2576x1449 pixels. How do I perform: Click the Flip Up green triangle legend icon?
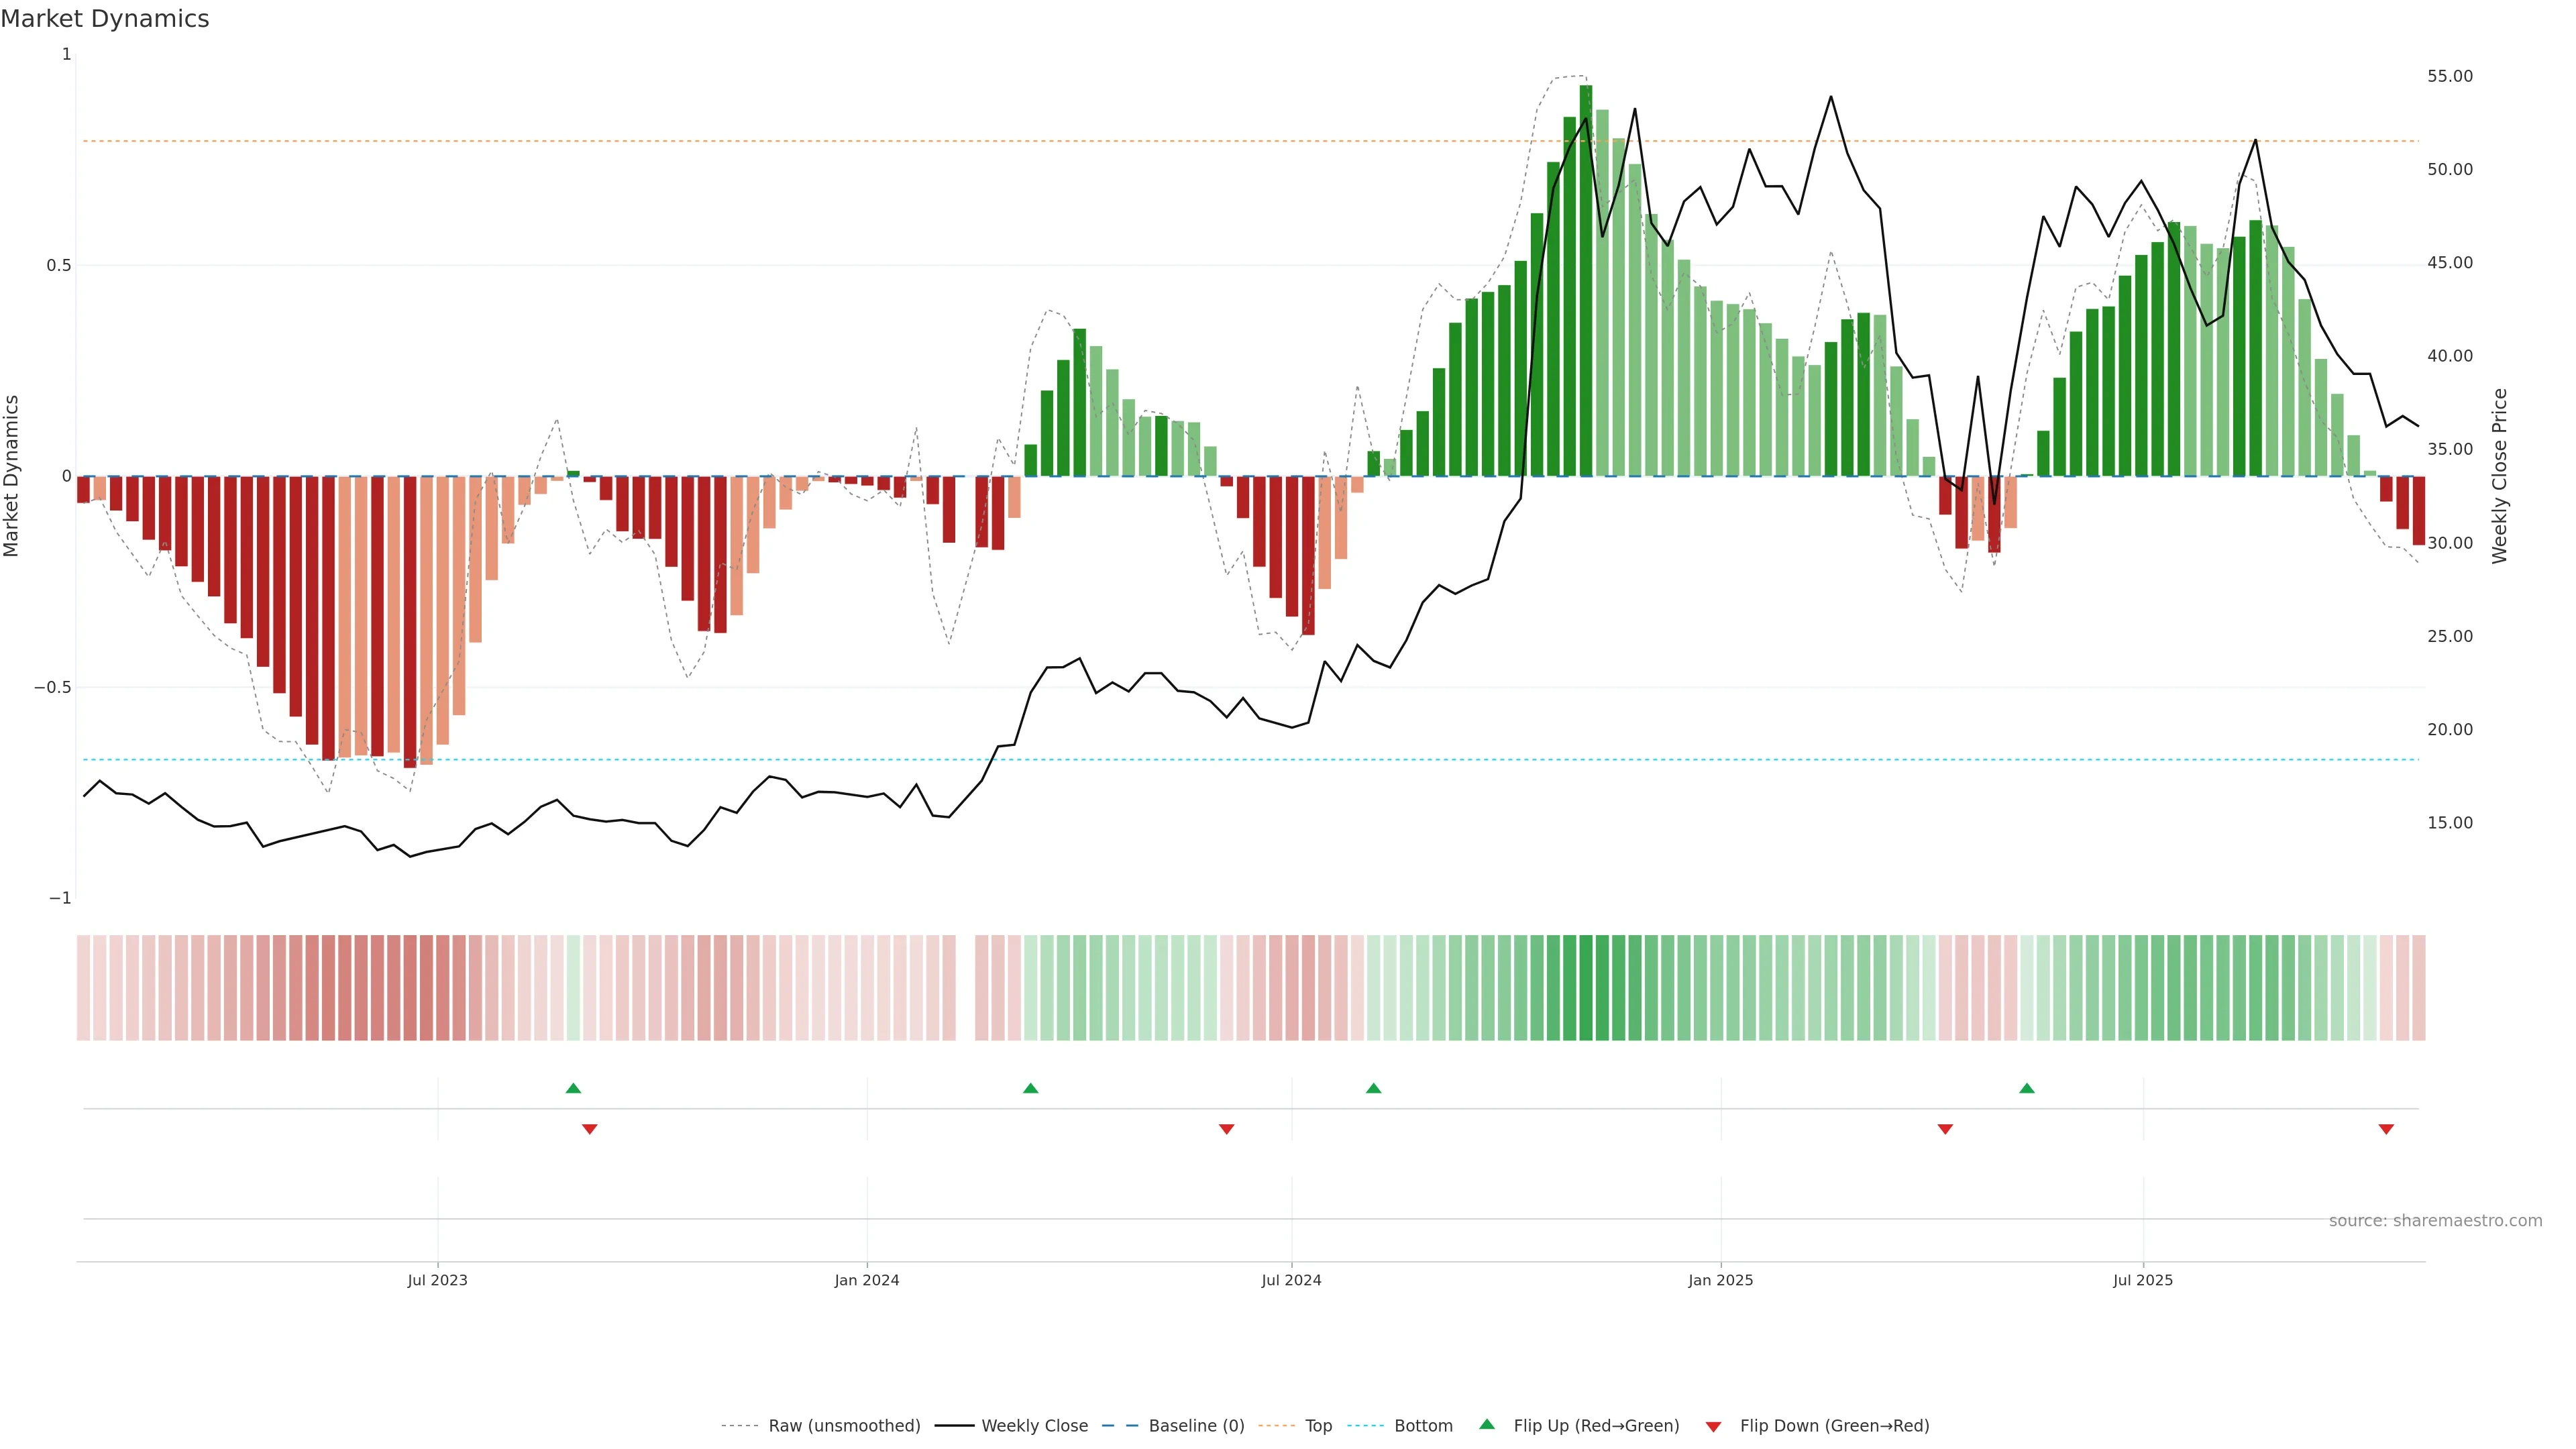tap(1486, 1424)
